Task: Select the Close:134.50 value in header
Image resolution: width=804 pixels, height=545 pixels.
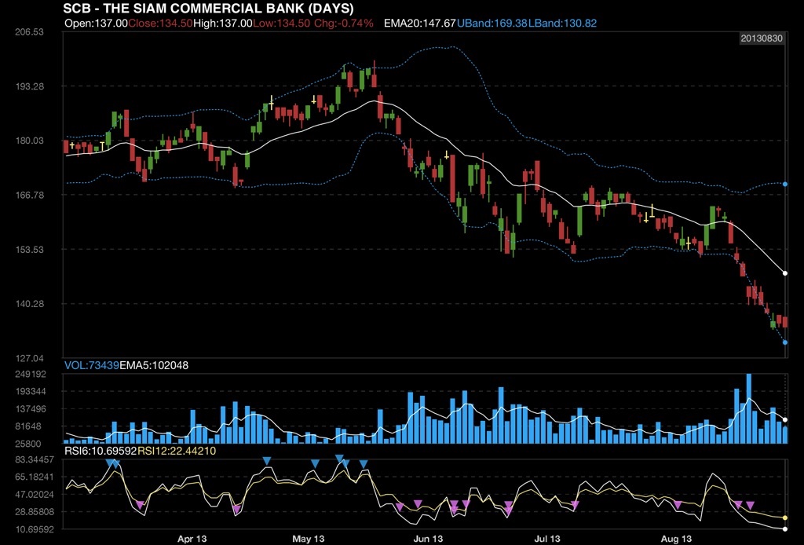Action: pyautogui.click(x=160, y=23)
